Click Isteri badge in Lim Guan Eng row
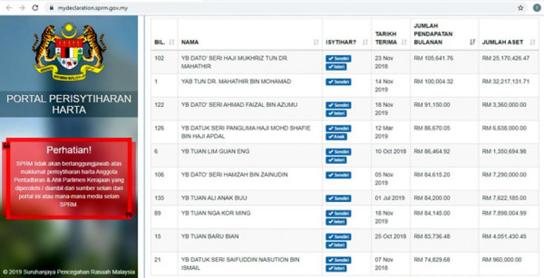The image size is (544, 278). (x=337, y=160)
